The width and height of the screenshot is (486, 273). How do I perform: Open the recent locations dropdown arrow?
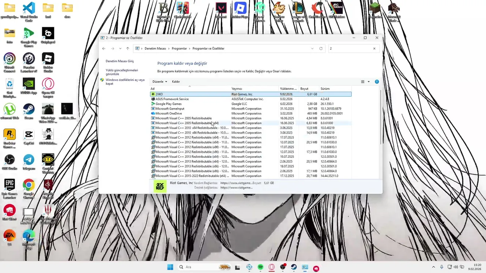[x=120, y=49]
